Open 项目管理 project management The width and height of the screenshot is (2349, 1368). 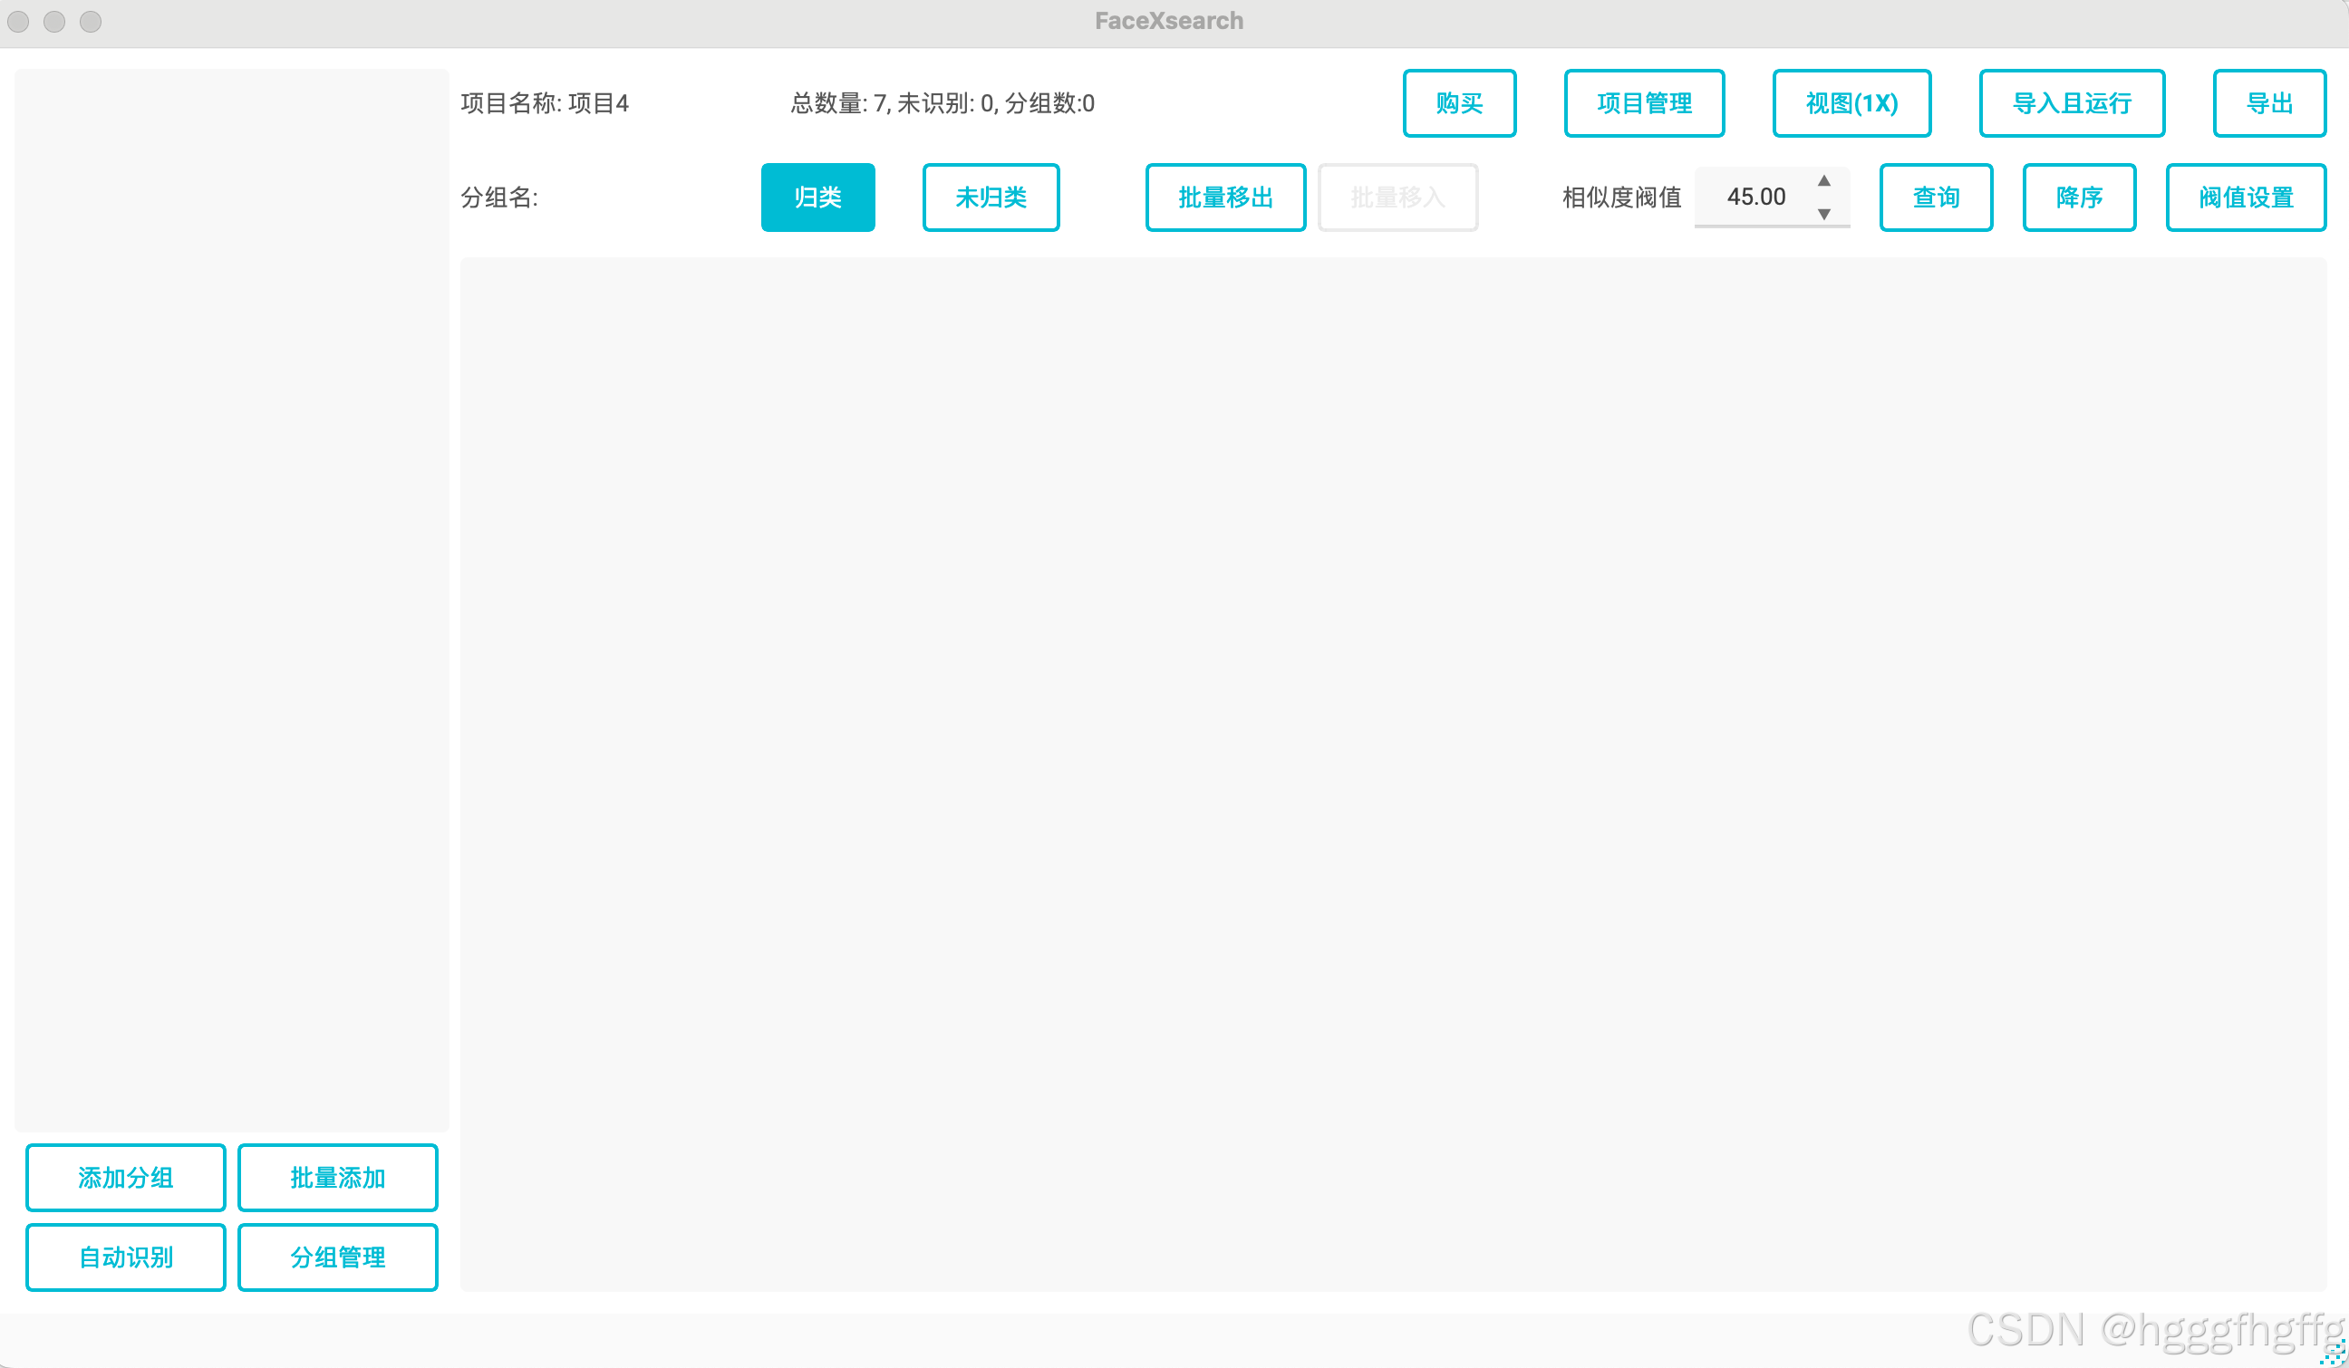pos(1643,103)
